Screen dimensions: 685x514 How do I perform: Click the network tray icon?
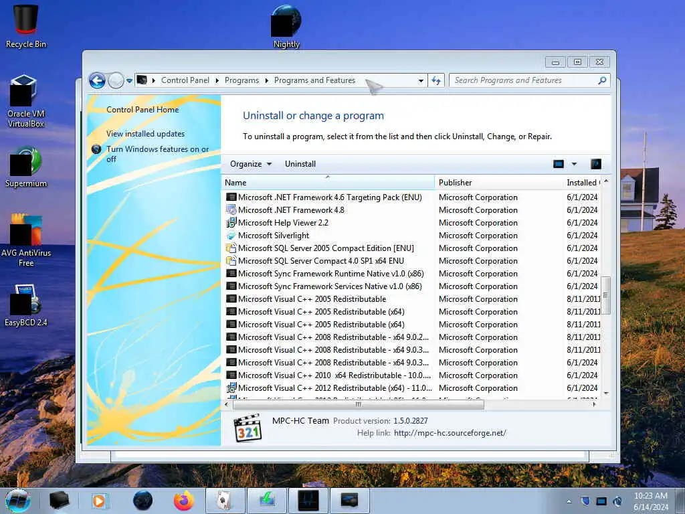pyautogui.click(x=601, y=501)
